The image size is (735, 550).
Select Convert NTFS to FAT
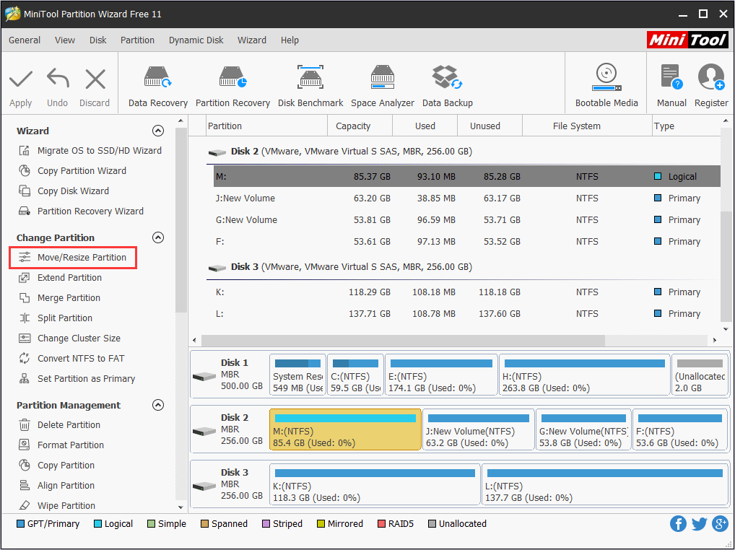[x=71, y=358]
